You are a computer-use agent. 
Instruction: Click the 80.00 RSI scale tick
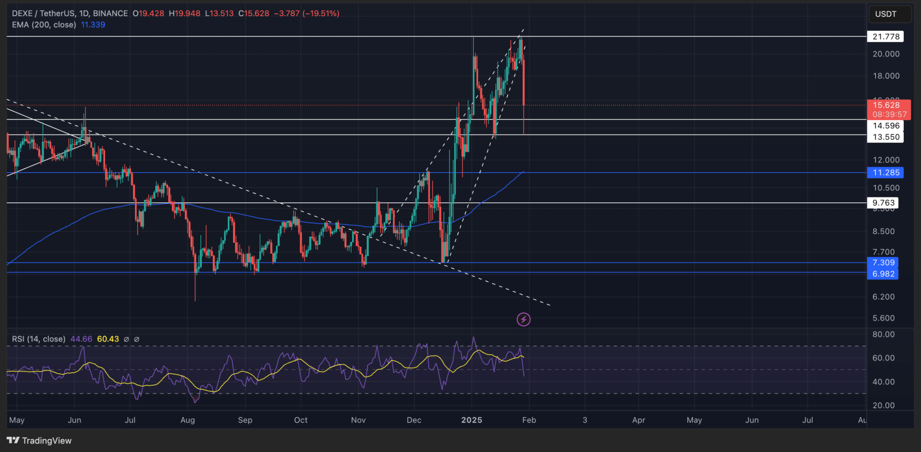click(x=883, y=334)
